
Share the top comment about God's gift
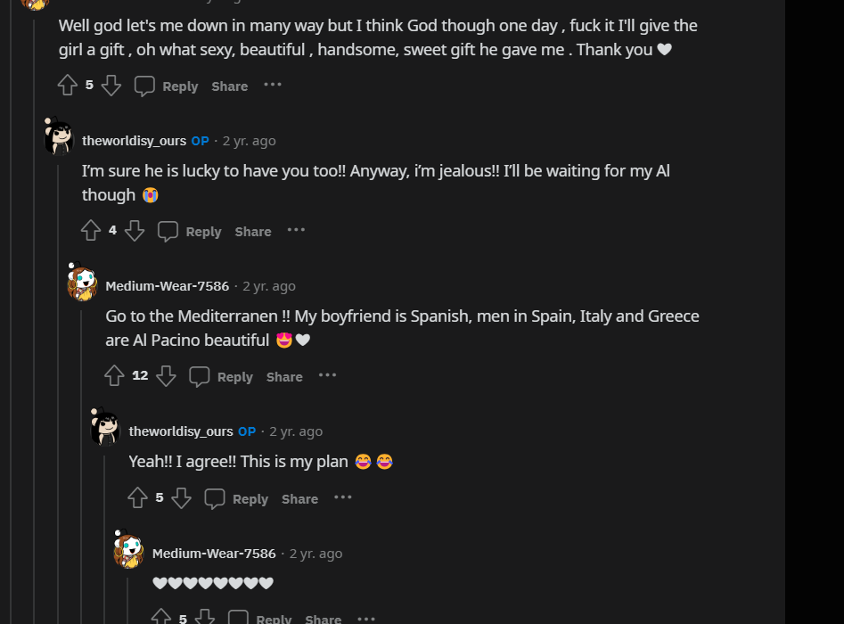tap(230, 86)
